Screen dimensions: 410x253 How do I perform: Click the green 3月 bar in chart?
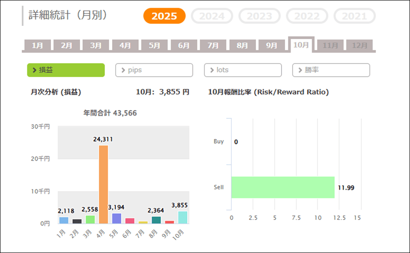90,220
